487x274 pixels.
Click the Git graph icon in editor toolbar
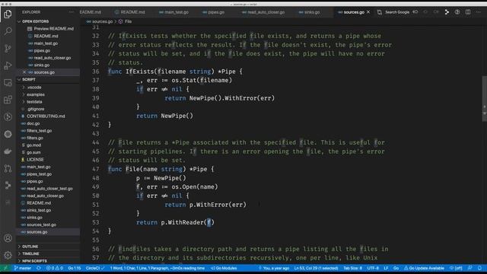(x=447, y=12)
